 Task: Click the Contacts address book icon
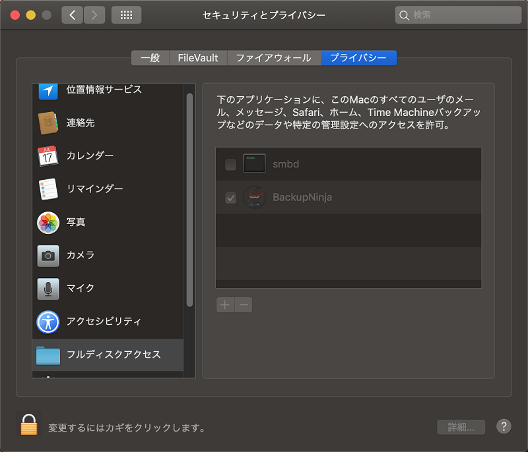(48, 123)
